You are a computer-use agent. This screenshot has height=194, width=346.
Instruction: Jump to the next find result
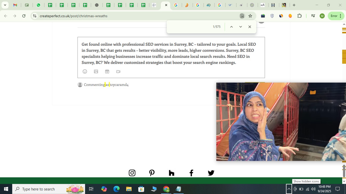tap(240, 27)
